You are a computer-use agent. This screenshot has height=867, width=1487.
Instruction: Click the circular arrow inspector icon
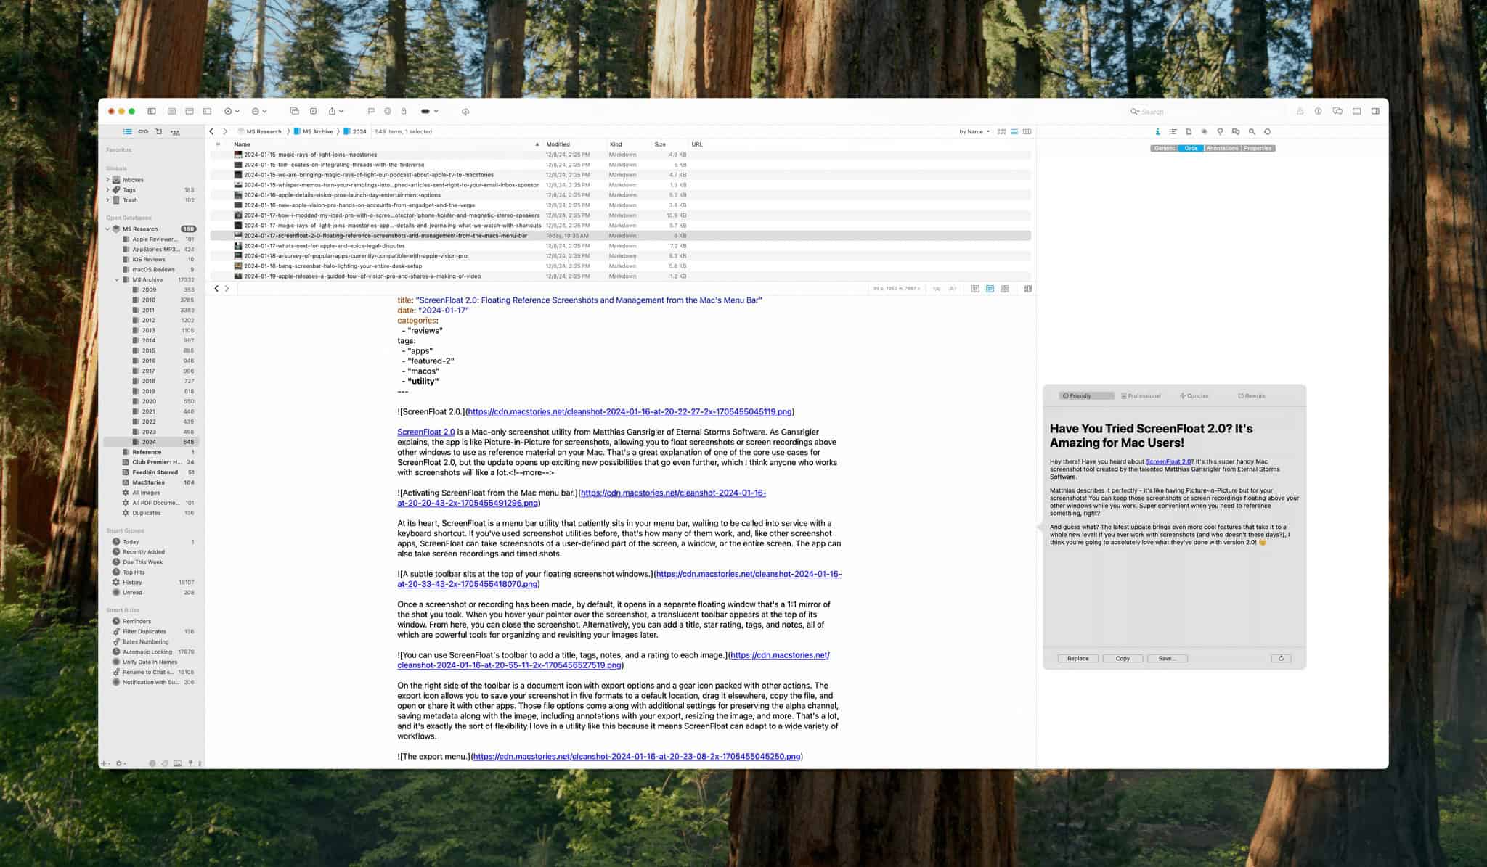(x=1267, y=131)
